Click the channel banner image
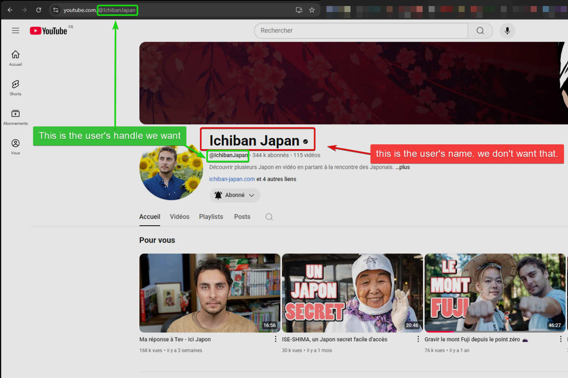Image resolution: width=568 pixels, height=378 pixels. click(354, 83)
